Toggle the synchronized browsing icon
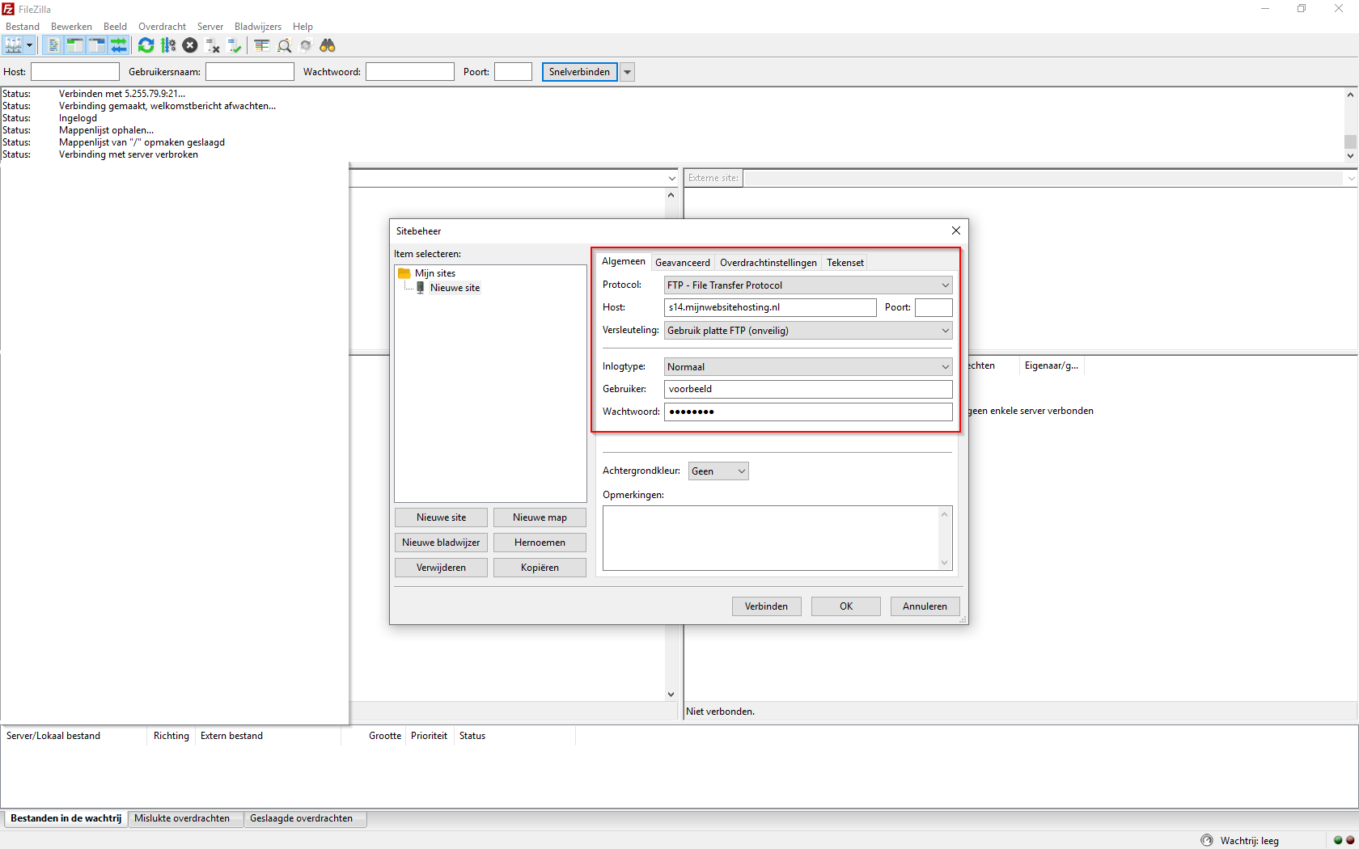1359x849 pixels. tap(306, 45)
